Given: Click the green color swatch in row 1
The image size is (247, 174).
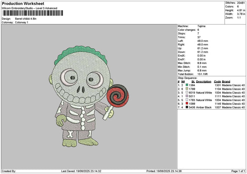Looking at the screenshot, I should [x=187, y=85].
